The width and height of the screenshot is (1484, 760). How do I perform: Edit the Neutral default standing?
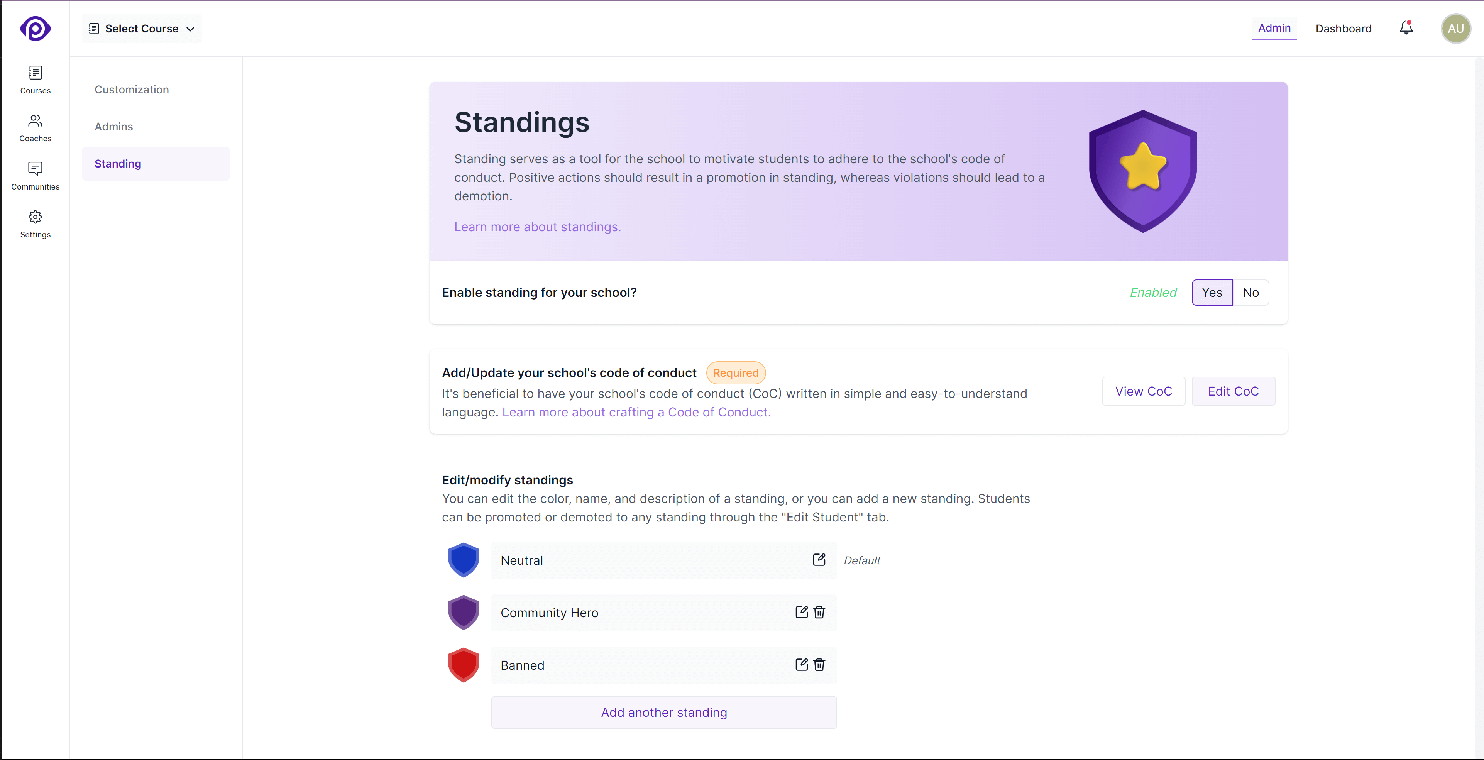(x=819, y=560)
